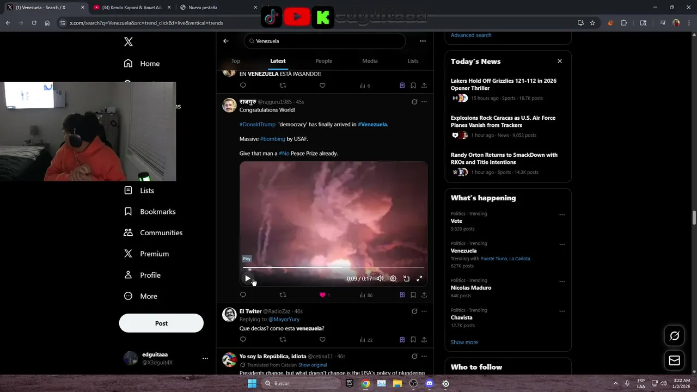697x392 pixels.
Task: Open more options for Nicolas Maduro trend
Action: point(562,281)
